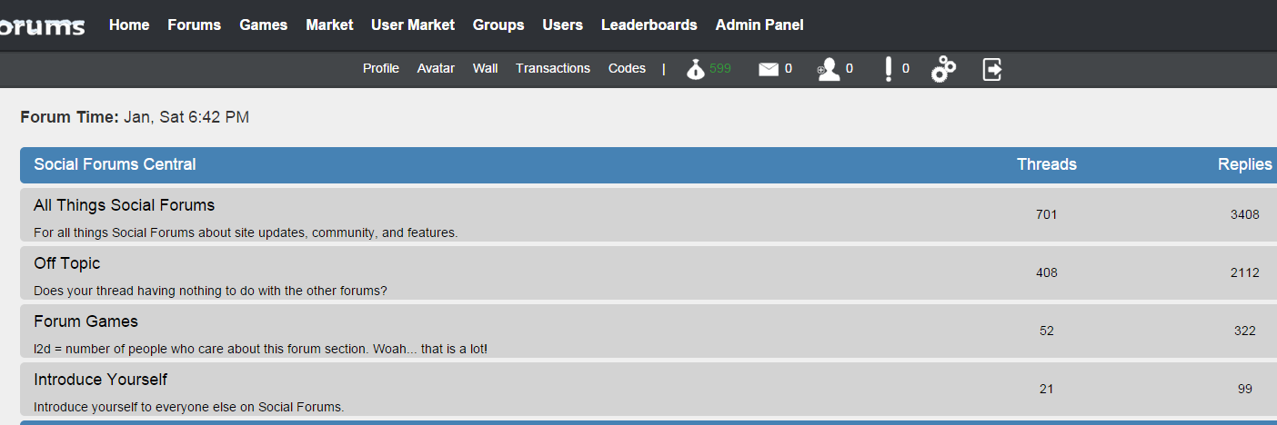Click the Social Forums Central header
This screenshot has width=1277, height=425.
(115, 164)
